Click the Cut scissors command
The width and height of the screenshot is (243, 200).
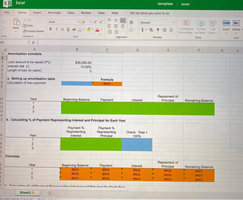pyautogui.click(x=27, y=20)
